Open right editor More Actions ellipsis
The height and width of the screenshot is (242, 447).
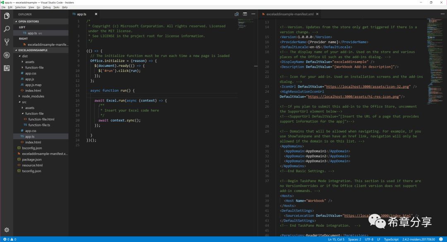click(442, 14)
